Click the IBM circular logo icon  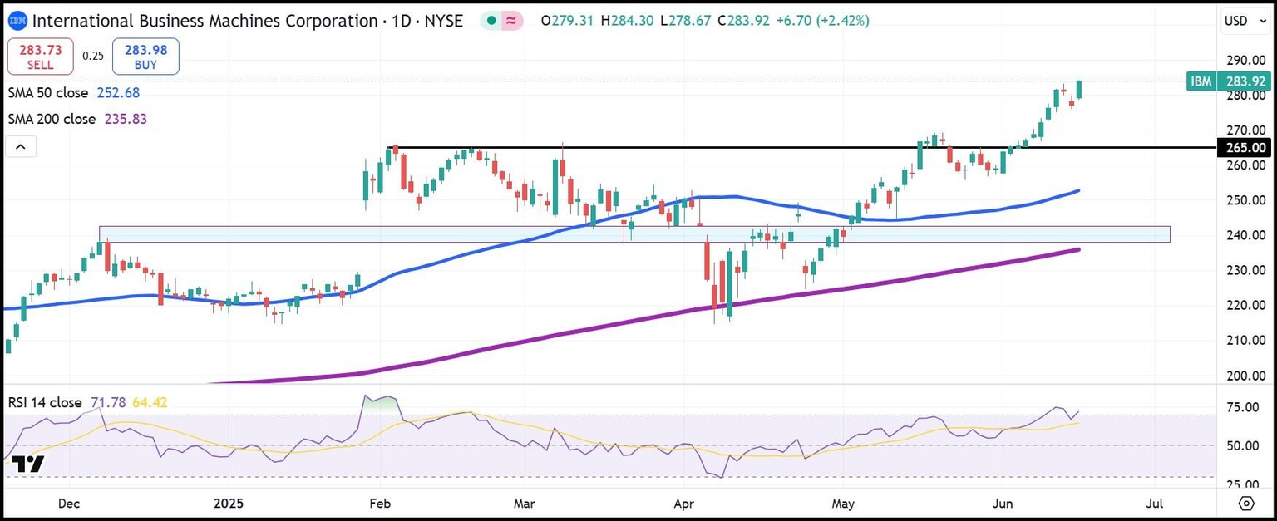(17, 21)
